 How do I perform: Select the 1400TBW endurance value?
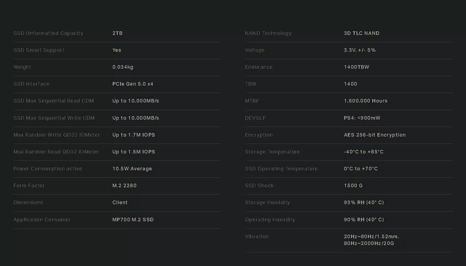pyautogui.click(x=357, y=67)
